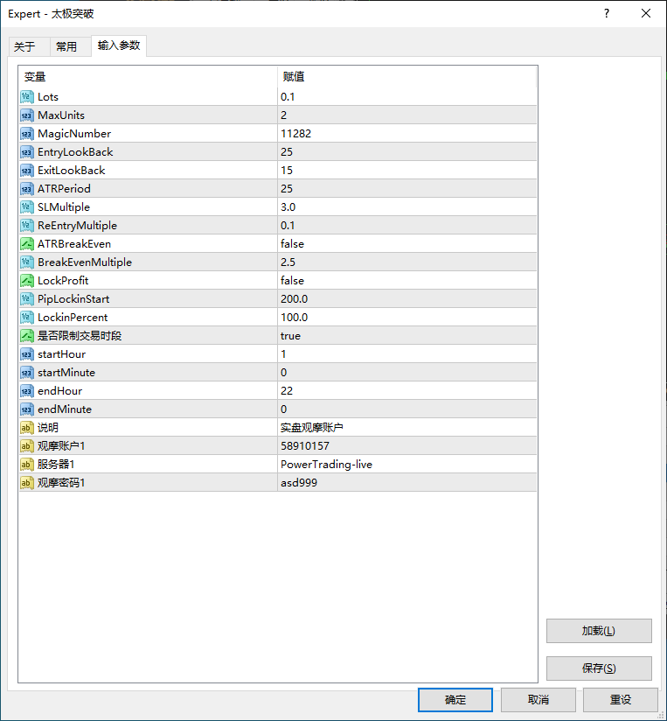The image size is (667, 721).
Task: Click the integer icon beside endHour
Action: point(26,391)
